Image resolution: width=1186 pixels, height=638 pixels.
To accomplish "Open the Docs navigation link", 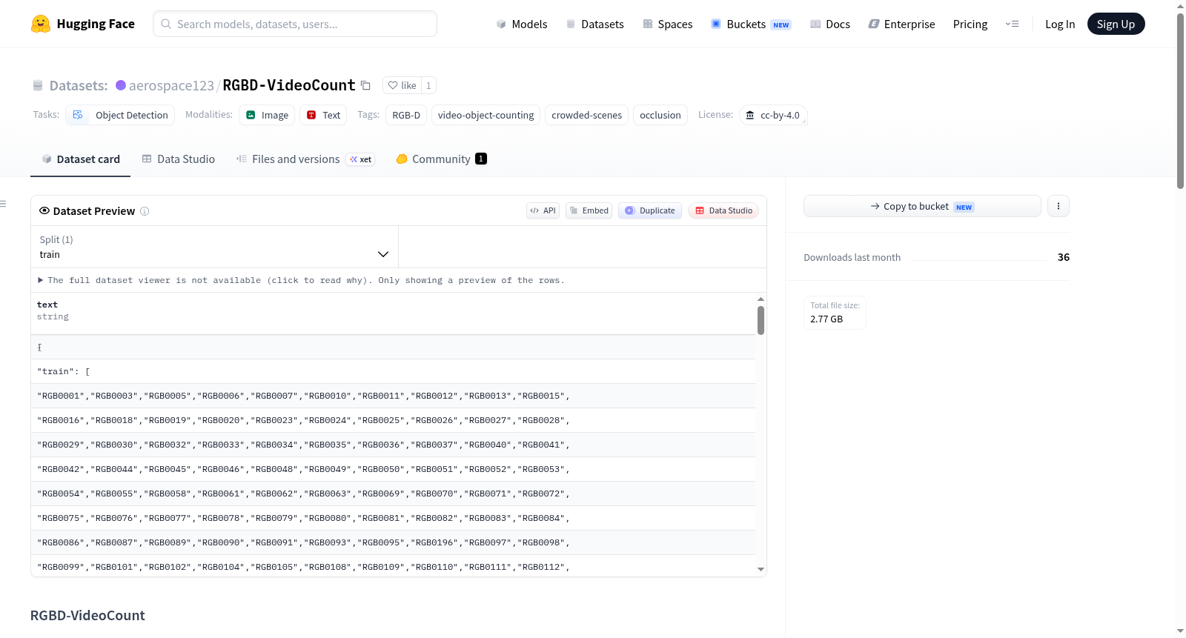I will point(830,24).
